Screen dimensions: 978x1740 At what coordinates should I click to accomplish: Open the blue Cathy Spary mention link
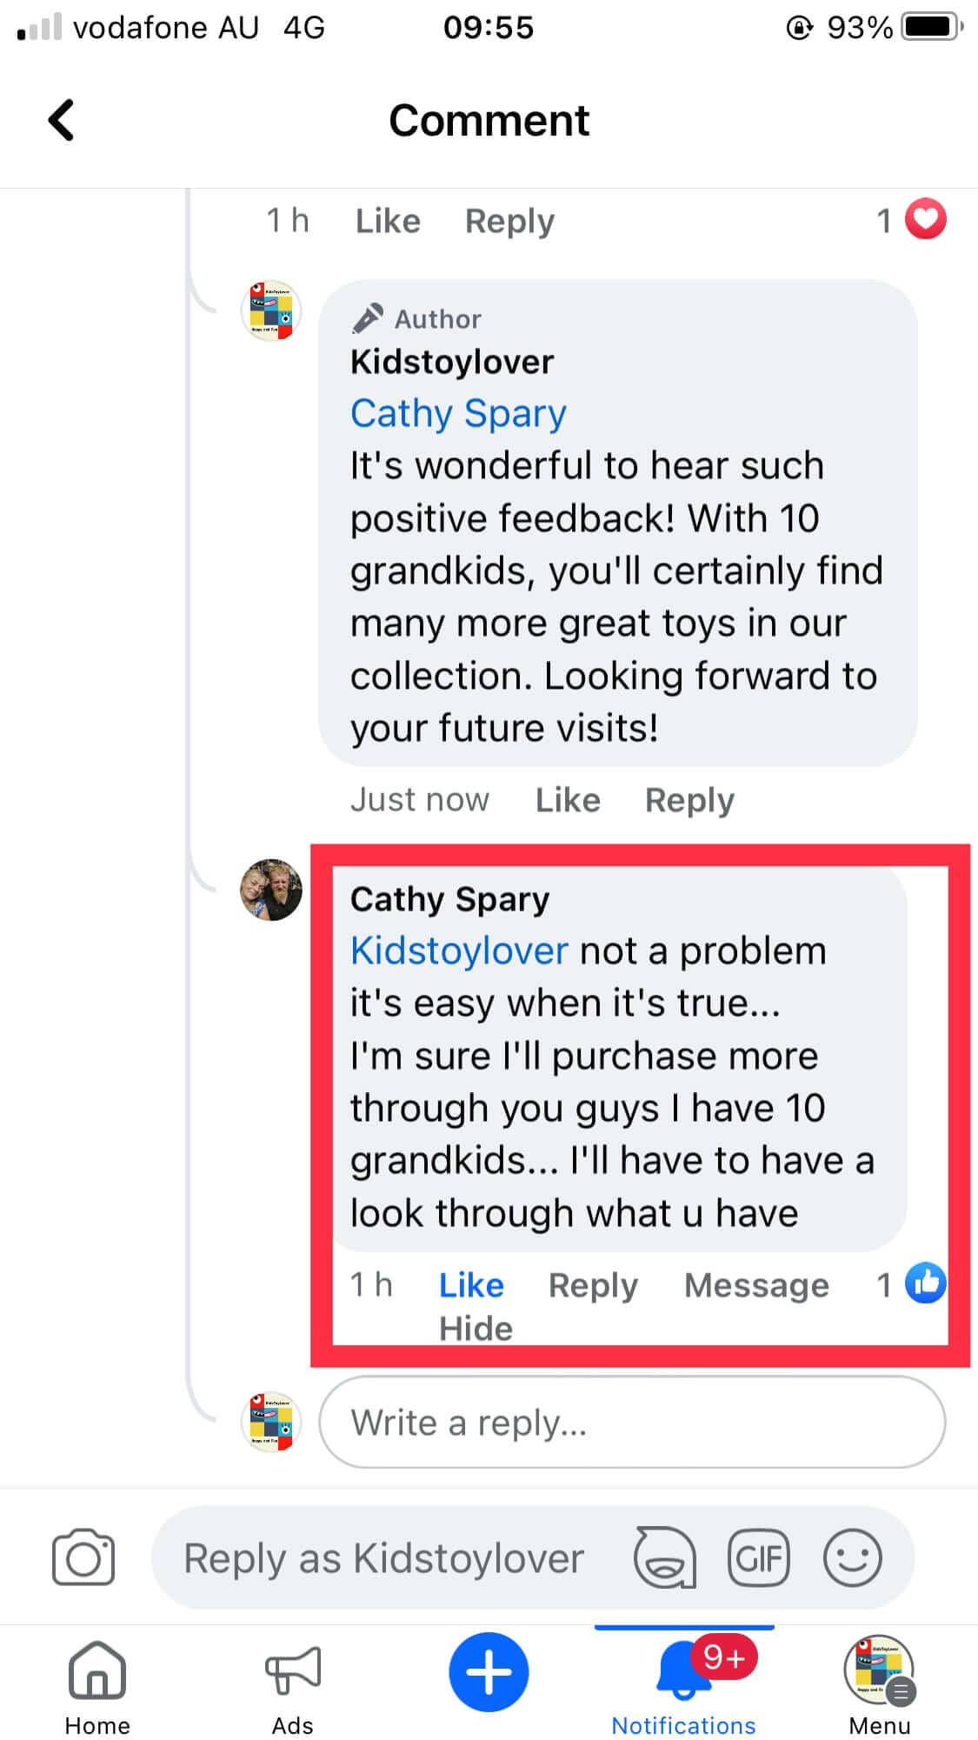458,414
